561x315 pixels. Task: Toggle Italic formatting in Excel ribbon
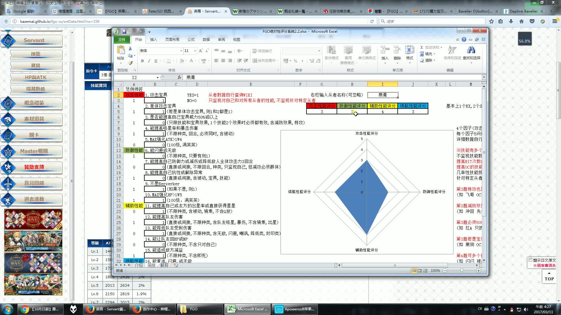tap(149, 61)
